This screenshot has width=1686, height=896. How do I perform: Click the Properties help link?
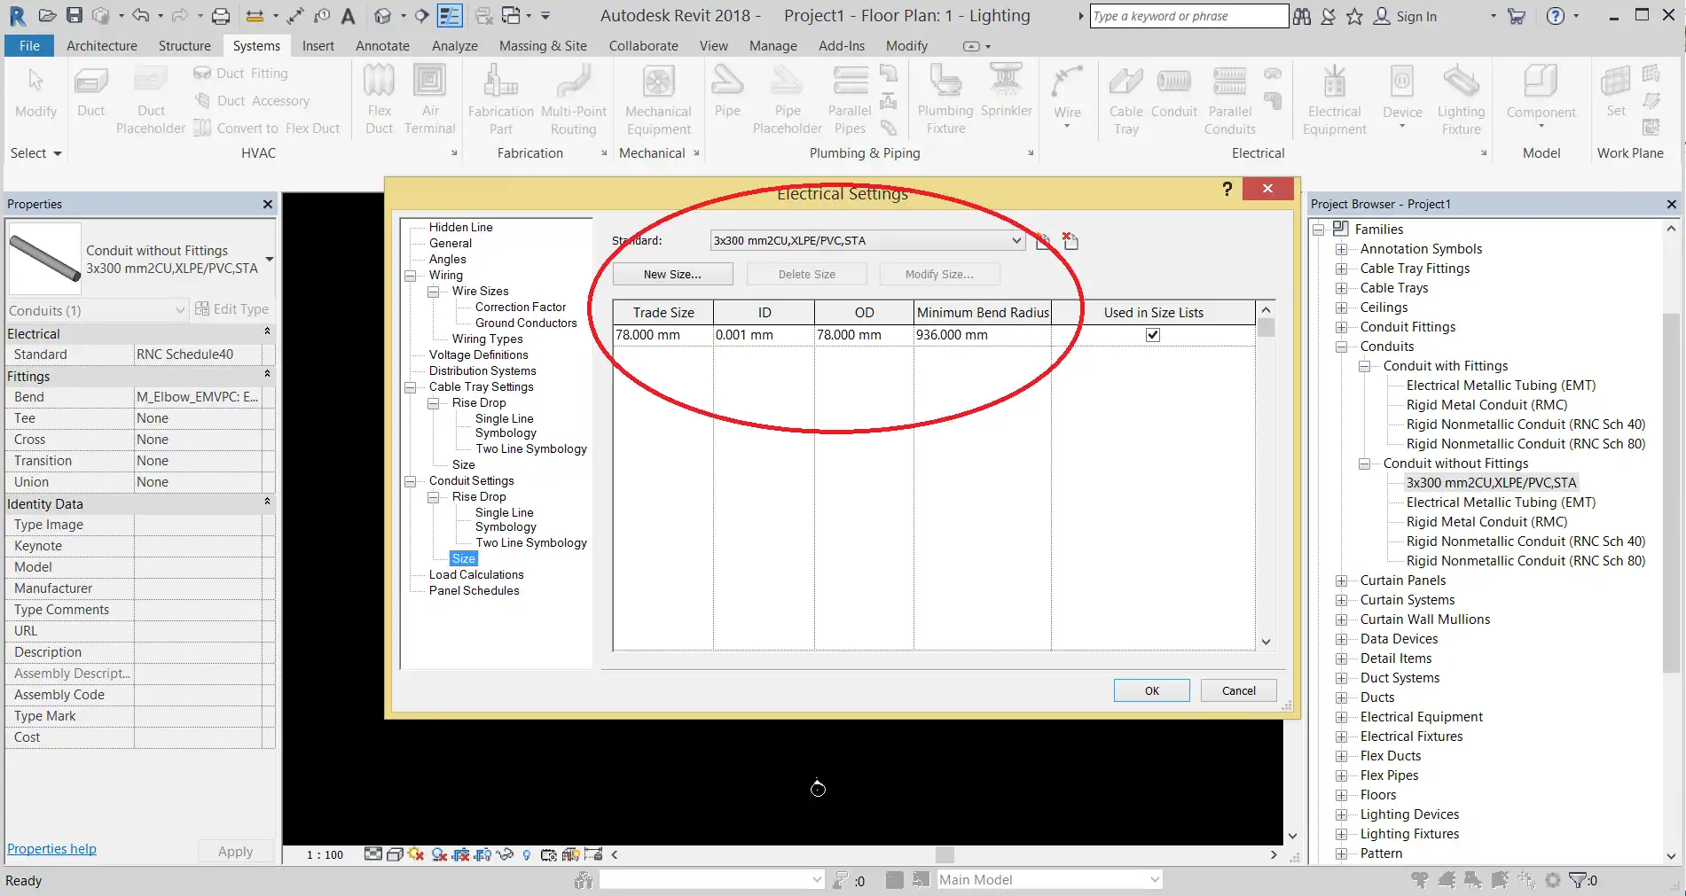51,849
